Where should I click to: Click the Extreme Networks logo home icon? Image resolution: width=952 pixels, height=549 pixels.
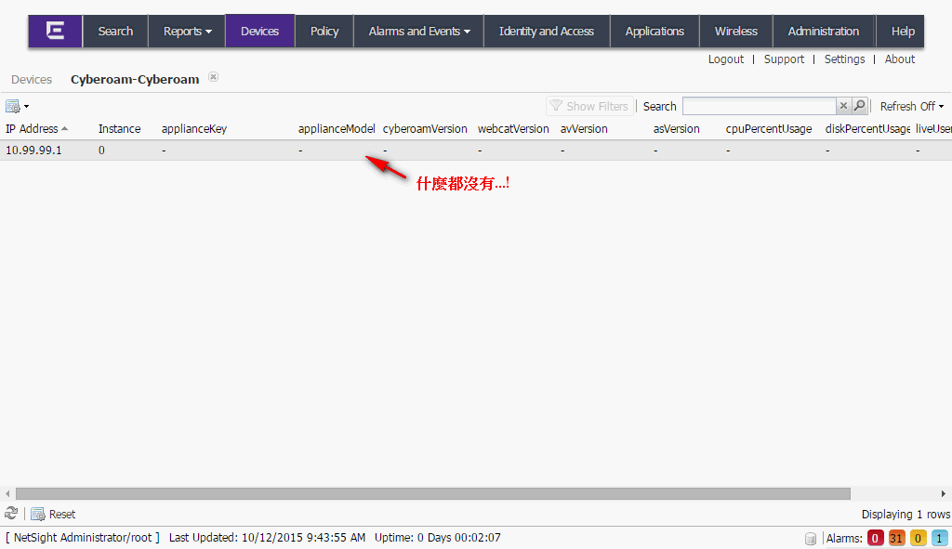pyautogui.click(x=55, y=31)
